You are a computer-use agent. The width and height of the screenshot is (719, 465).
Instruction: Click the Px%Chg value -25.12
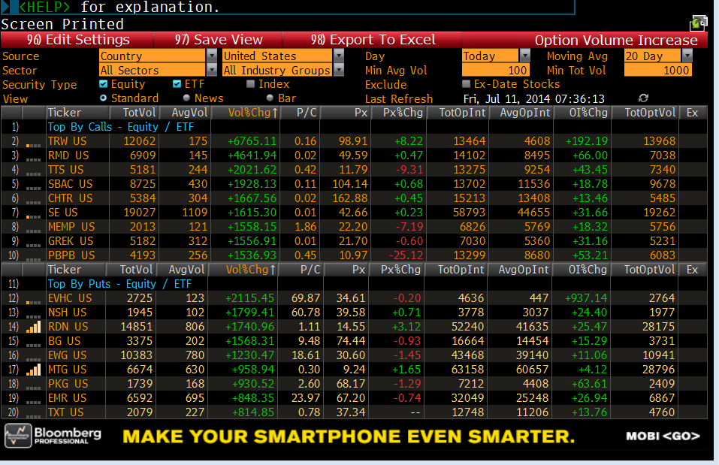click(x=406, y=255)
